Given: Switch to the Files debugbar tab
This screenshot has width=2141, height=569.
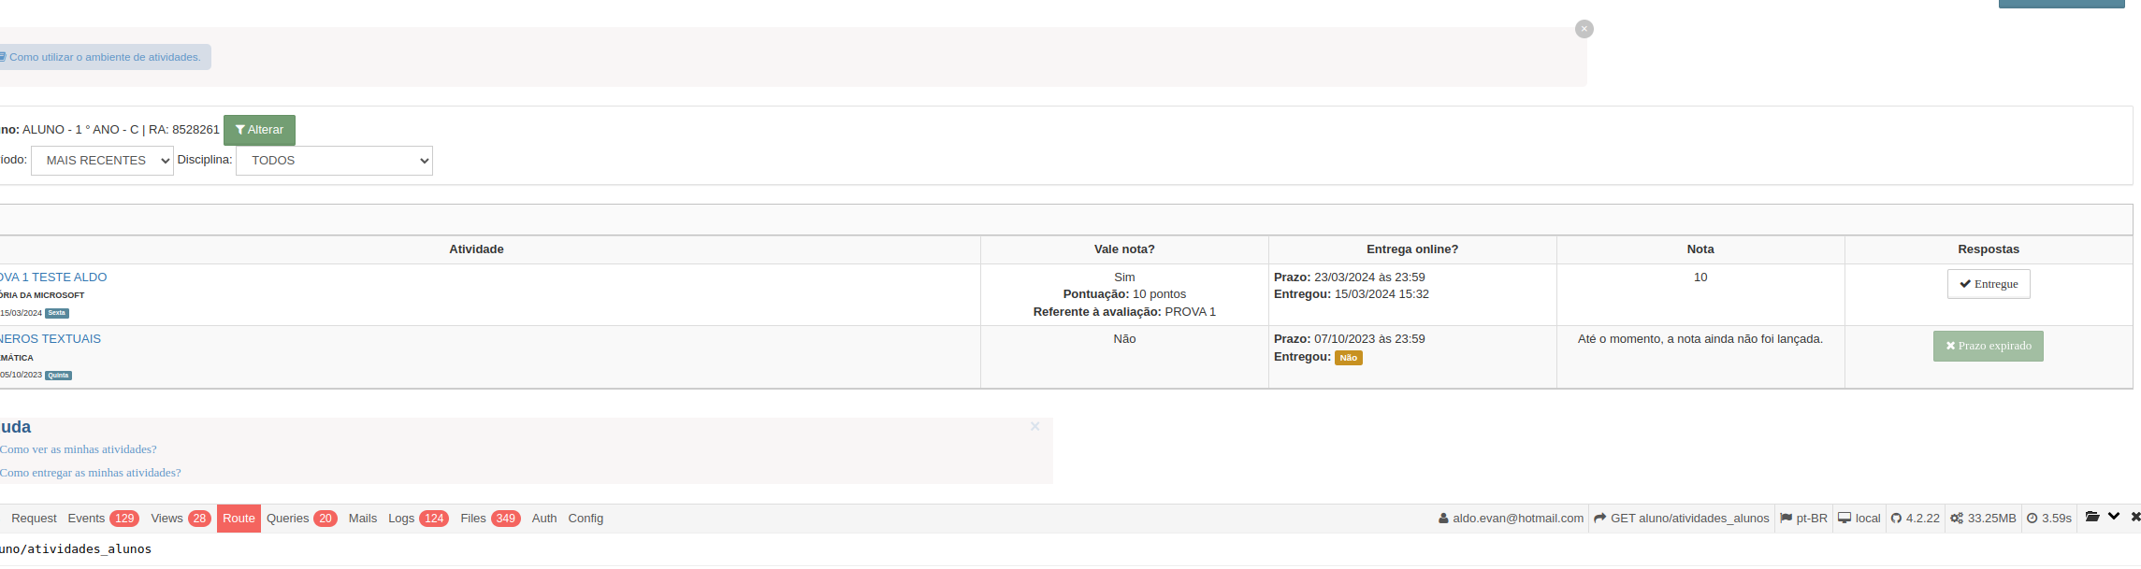Looking at the screenshot, I should coord(490,519).
